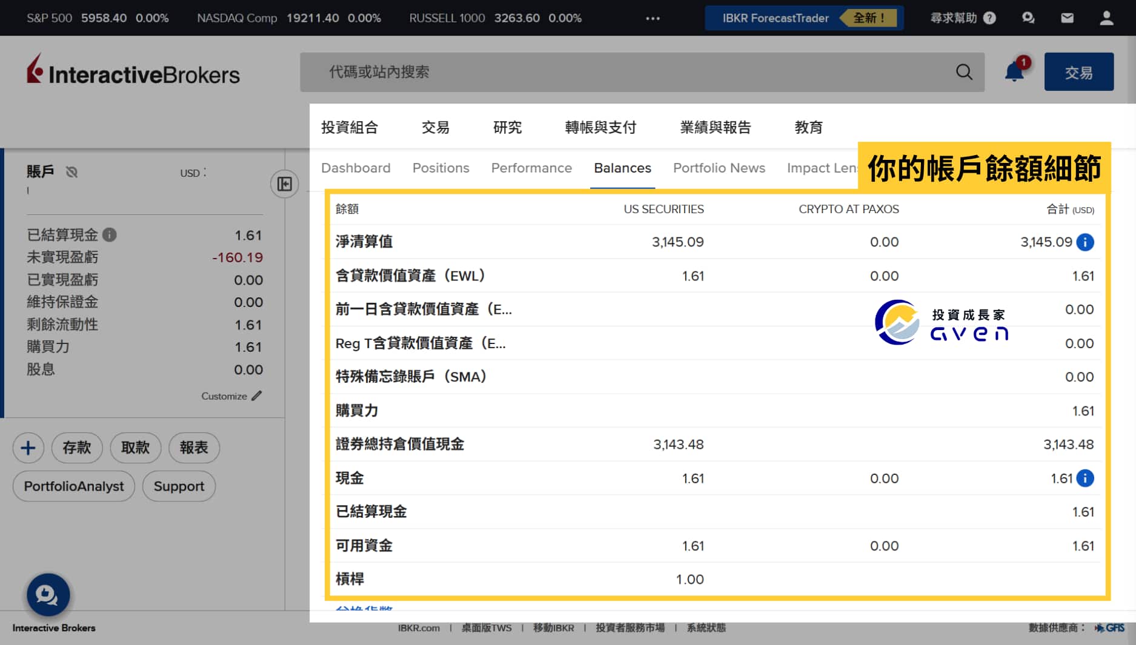This screenshot has height=645, width=1136.
Task: Click the USD currency label in sidebar
Action: [190, 173]
